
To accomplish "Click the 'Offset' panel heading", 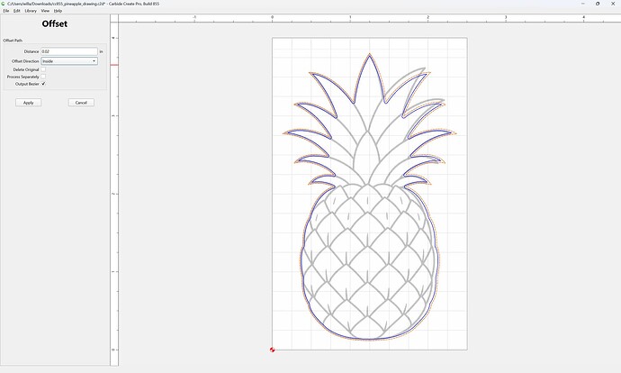I will pos(55,23).
